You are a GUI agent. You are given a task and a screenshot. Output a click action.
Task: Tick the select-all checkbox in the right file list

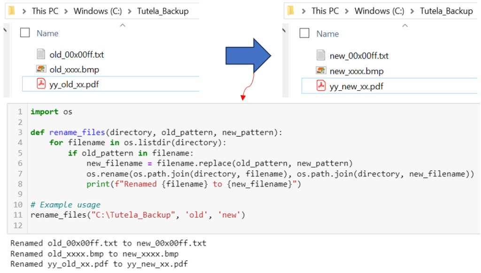304,33
